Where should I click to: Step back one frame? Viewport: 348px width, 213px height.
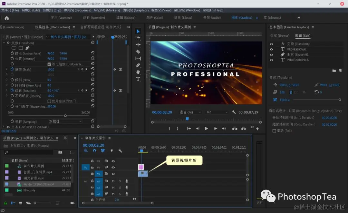[x=198, y=129]
